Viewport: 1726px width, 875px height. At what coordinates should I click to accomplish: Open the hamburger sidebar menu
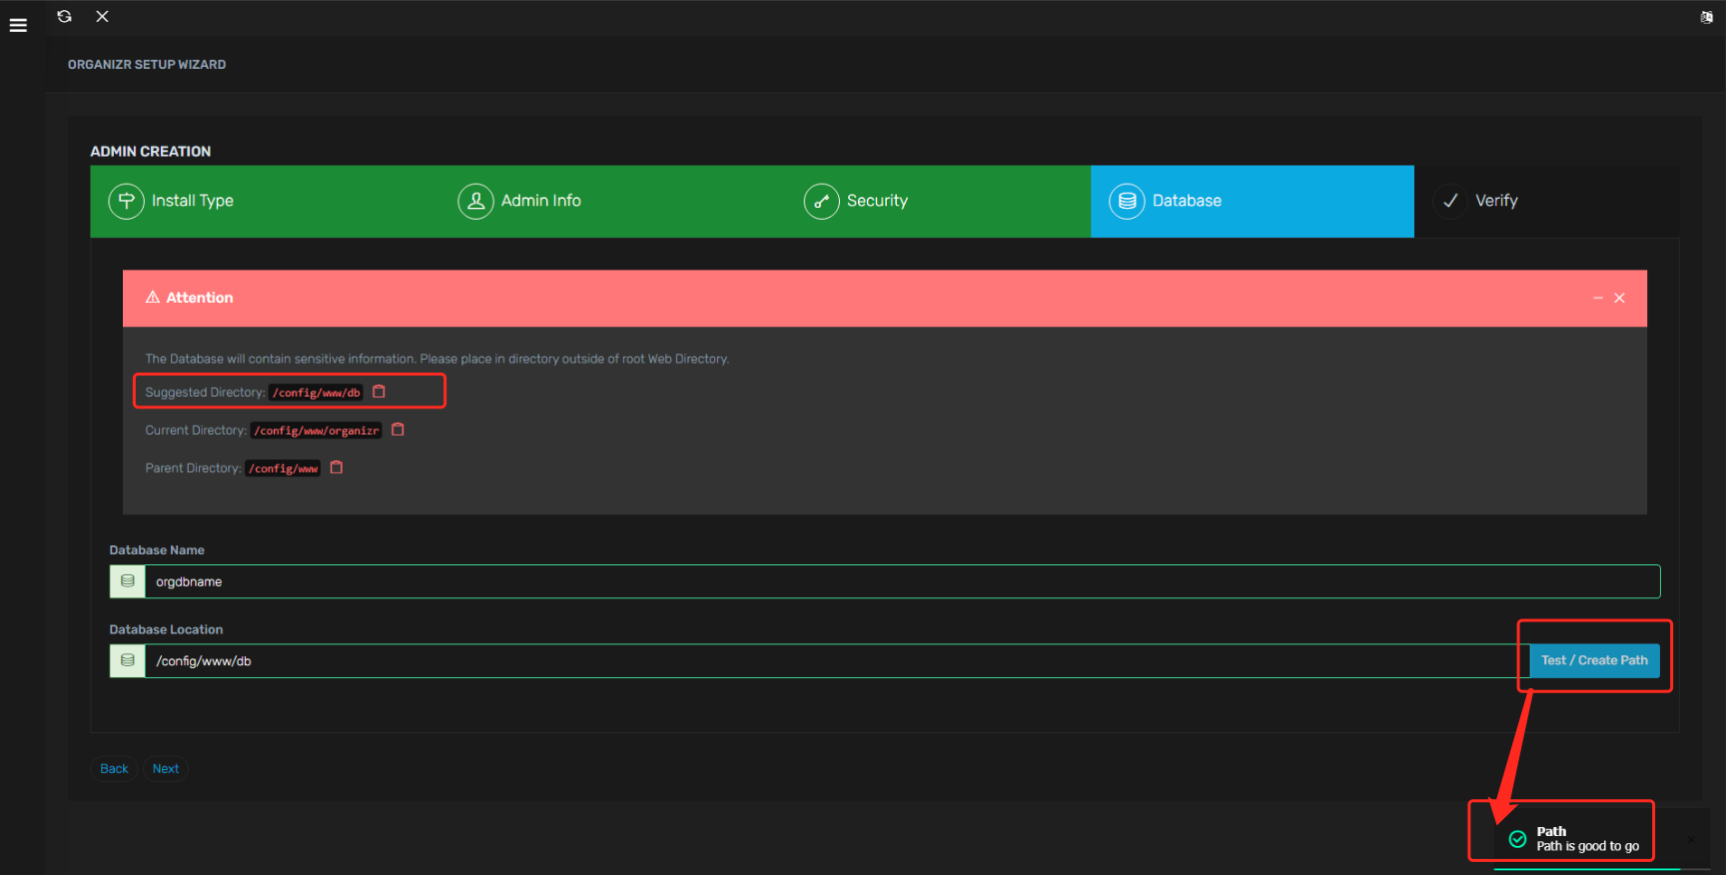pyautogui.click(x=18, y=25)
